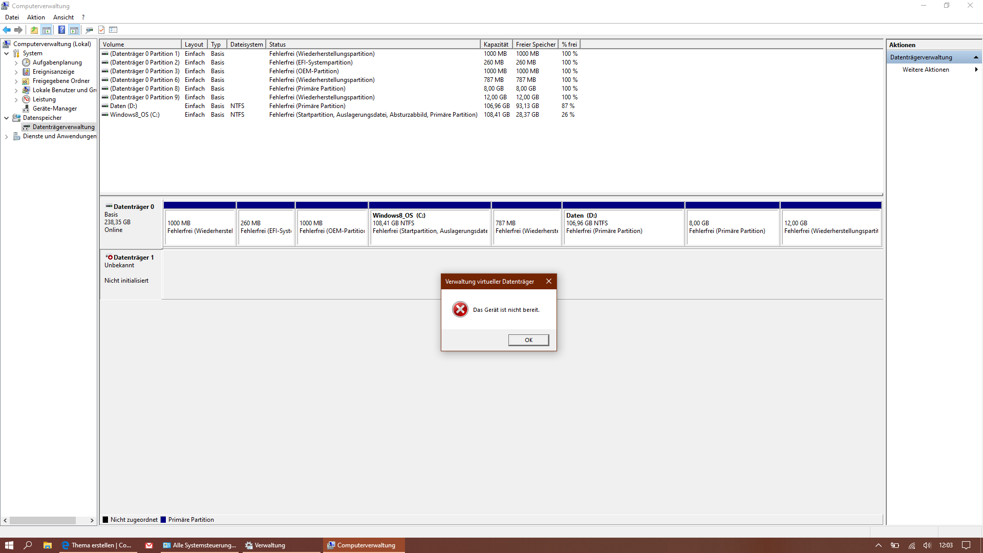Collapse the Datenspeicher tree node

click(6, 118)
